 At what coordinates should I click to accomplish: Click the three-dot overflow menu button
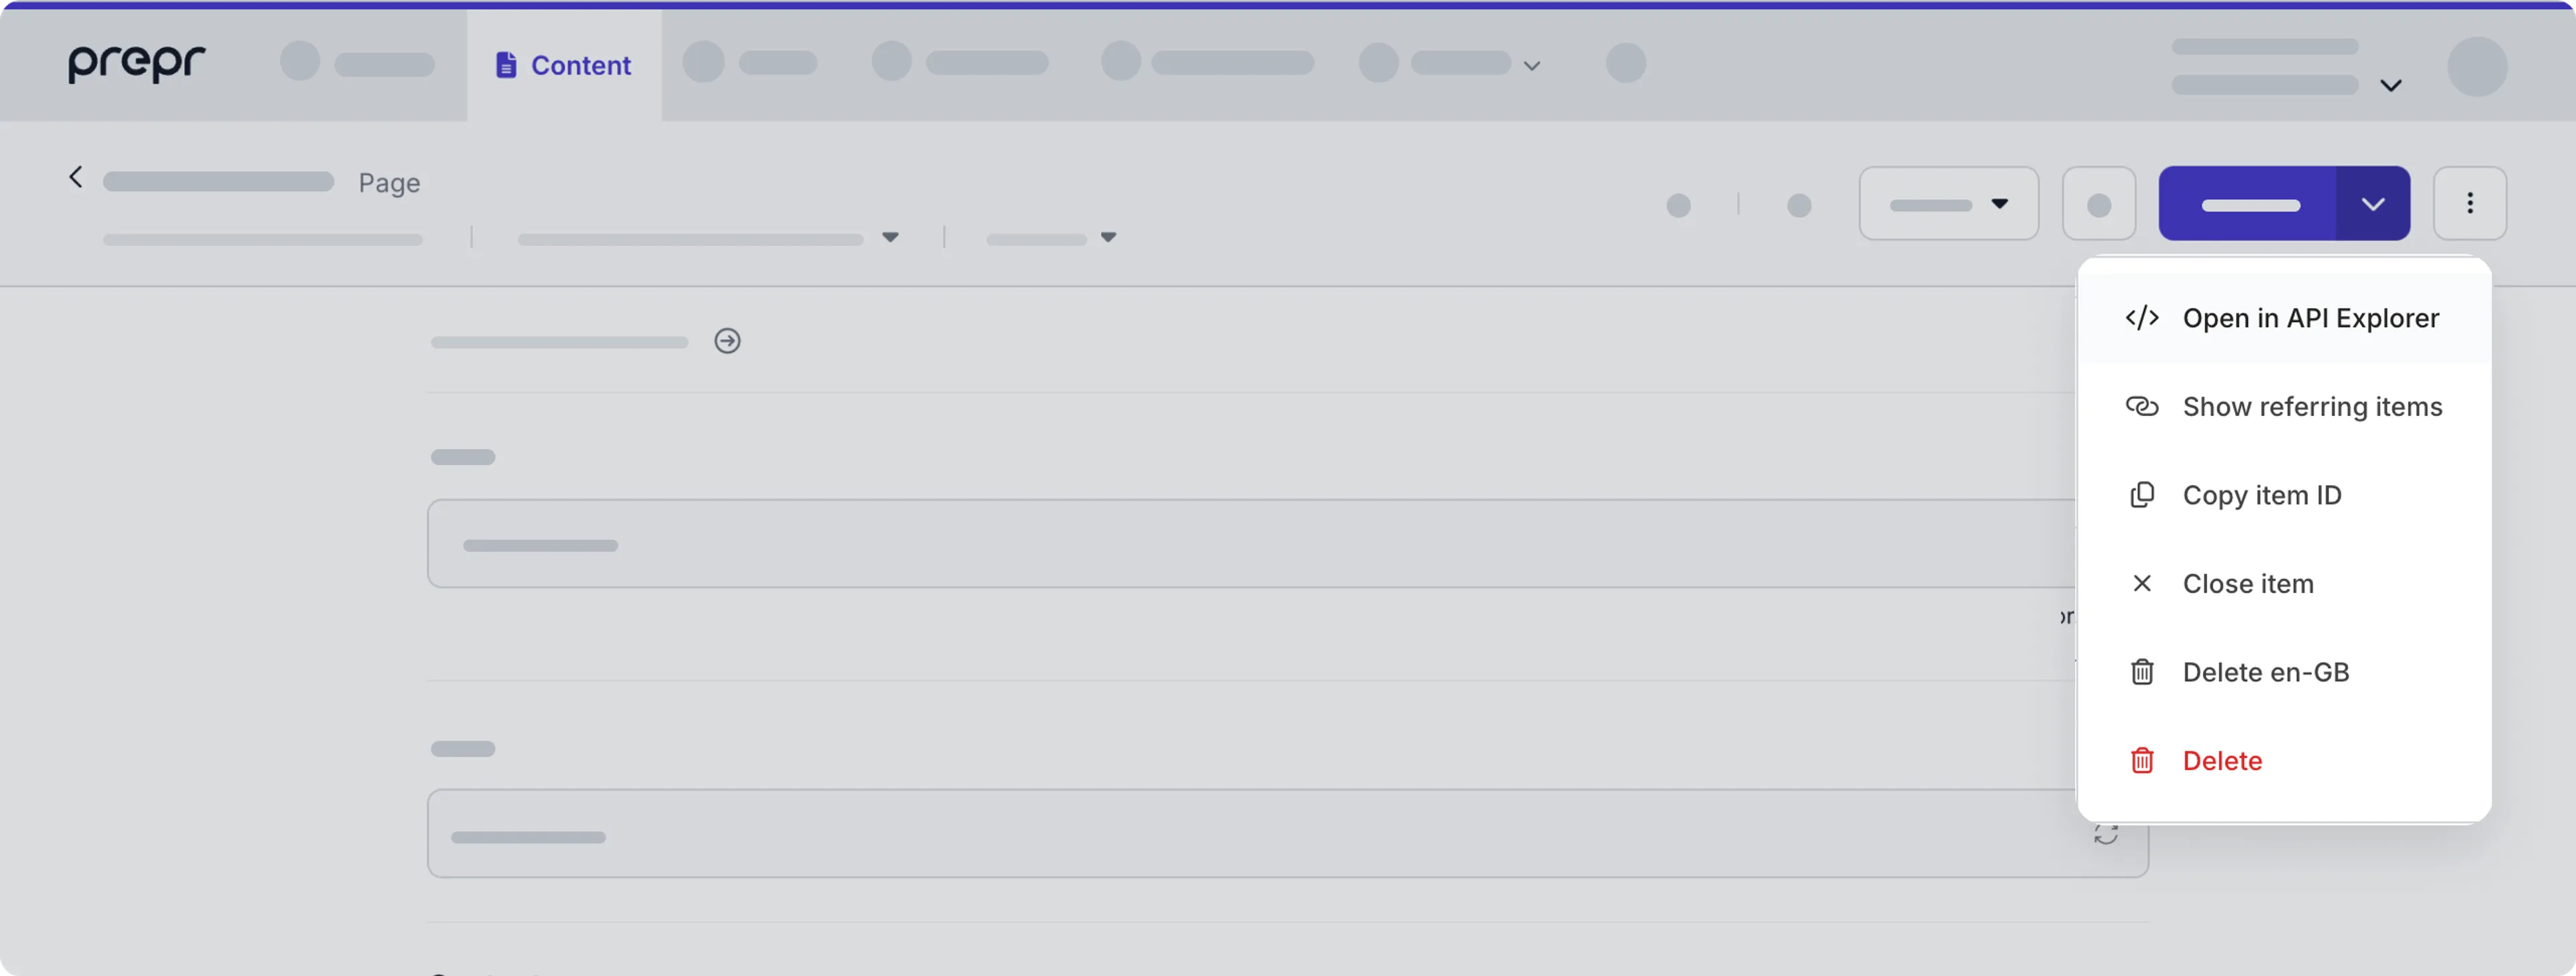pyautogui.click(x=2469, y=204)
